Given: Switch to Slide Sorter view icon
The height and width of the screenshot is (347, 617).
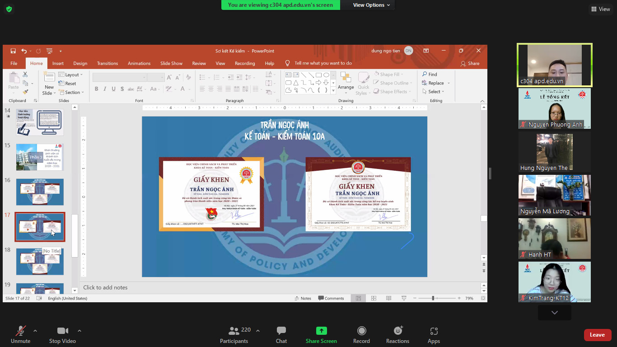Looking at the screenshot, I should pos(374,298).
